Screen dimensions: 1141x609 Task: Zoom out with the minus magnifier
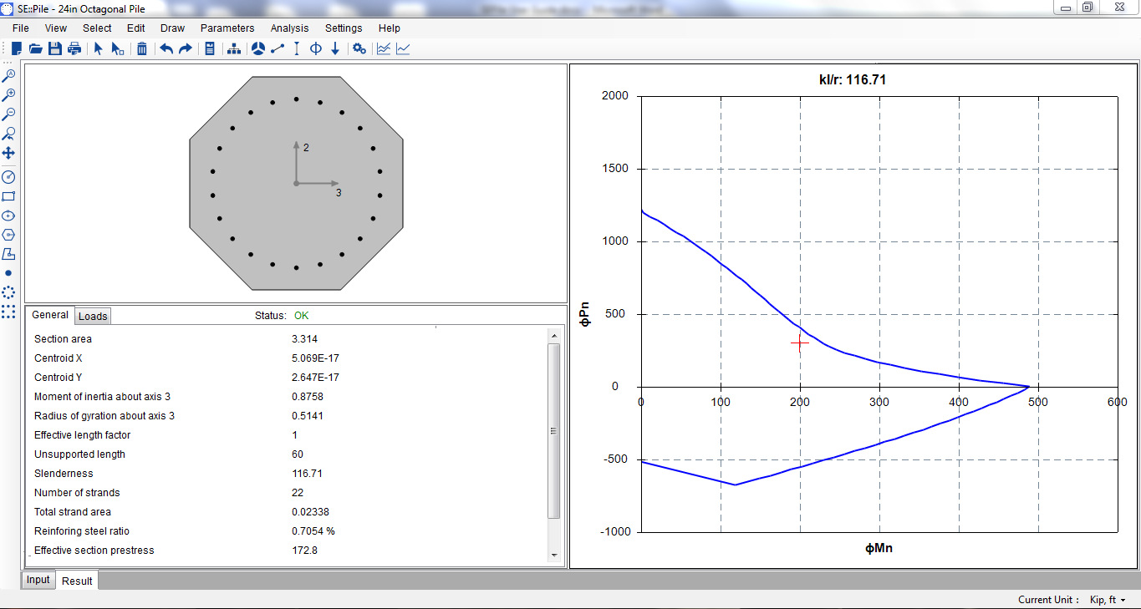pos(8,114)
